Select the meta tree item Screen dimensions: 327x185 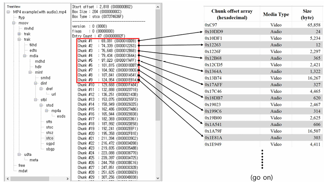pos(34,160)
